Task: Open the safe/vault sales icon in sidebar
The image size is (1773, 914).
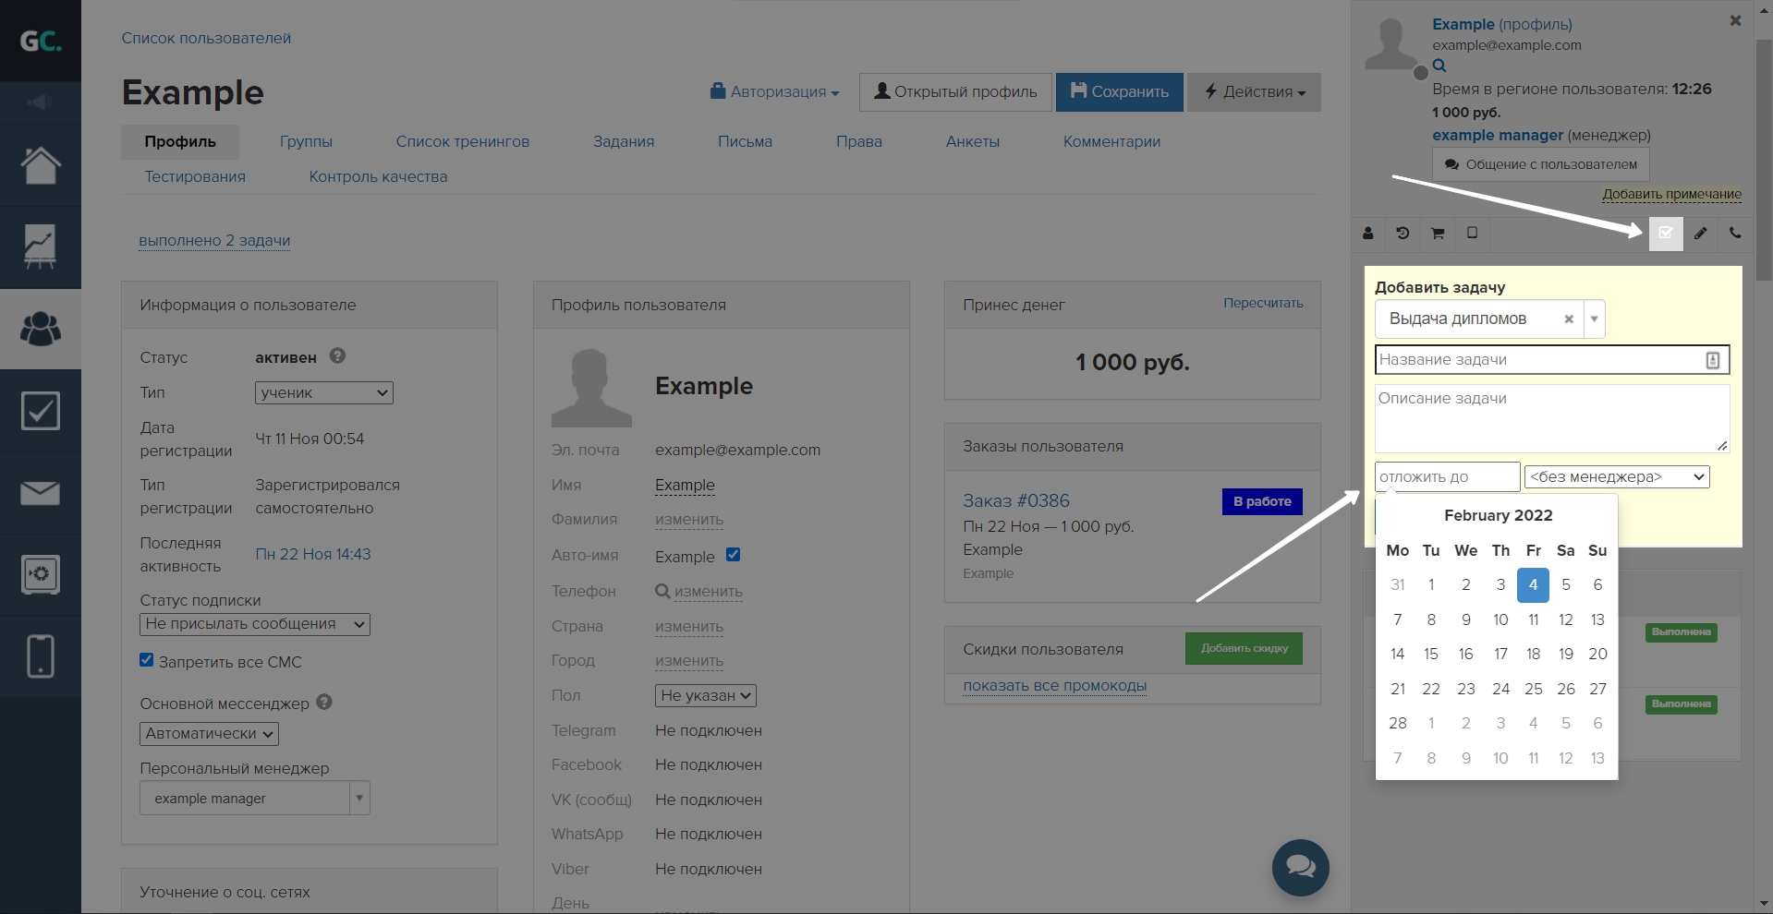Action: coord(41,574)
